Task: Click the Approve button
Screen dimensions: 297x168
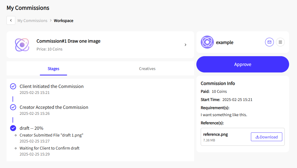Action: [x=243, y=64]
